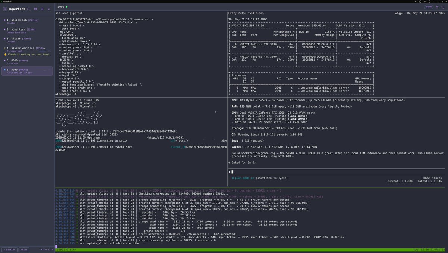Click 'Storage: 1.8 TB NVMe SSD' line
Image resolution: width=448 pixels, height=253 pixels.
point(284,128)
